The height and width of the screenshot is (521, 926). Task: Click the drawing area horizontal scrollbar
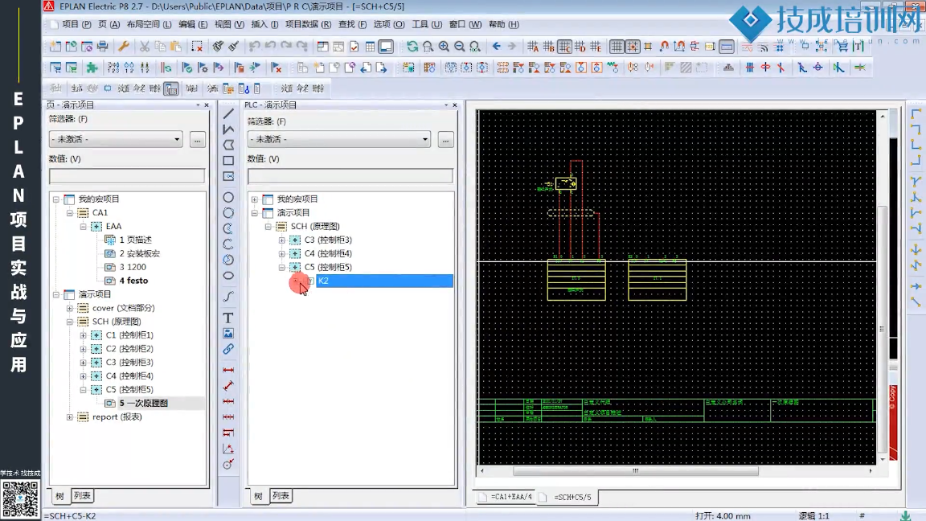(636, 471)
